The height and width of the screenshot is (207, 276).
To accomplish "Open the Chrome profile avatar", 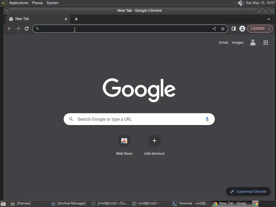I will click(242, 29).
